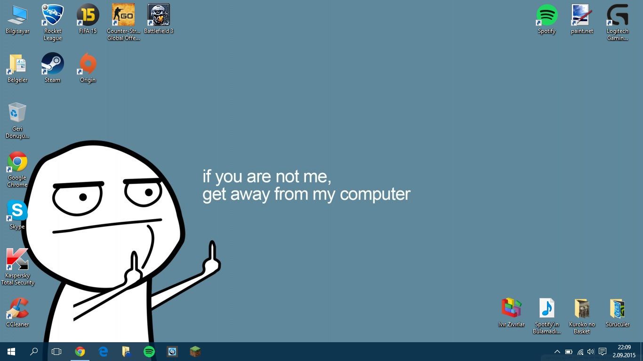
Task: Select the Belgeler folder shortcut
Action: (17, 68)
